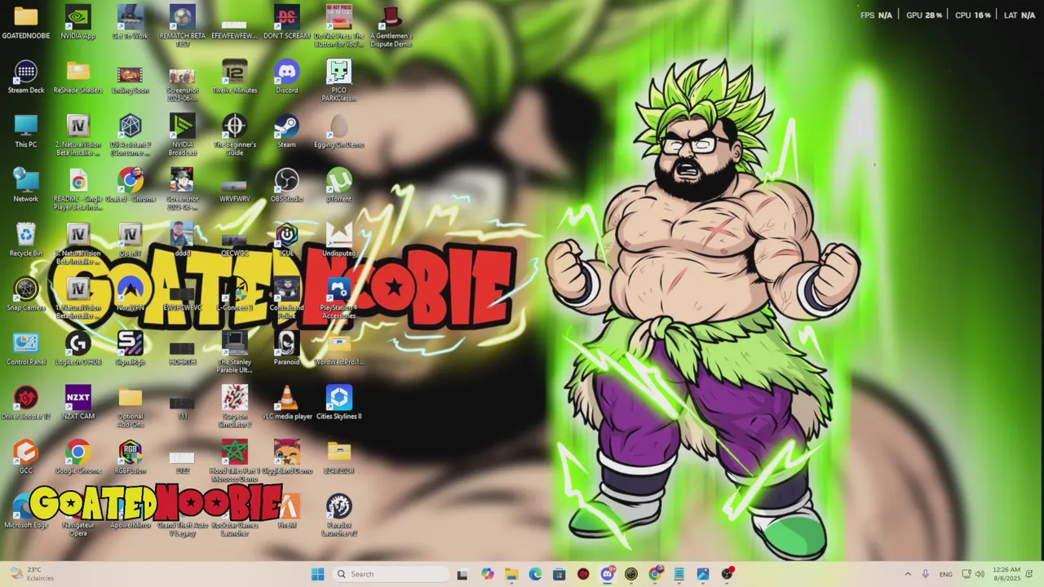This screenshot has width=1044, height=587.
Task: Select the Egging On Demo icon
Action: tap(339, 131)
